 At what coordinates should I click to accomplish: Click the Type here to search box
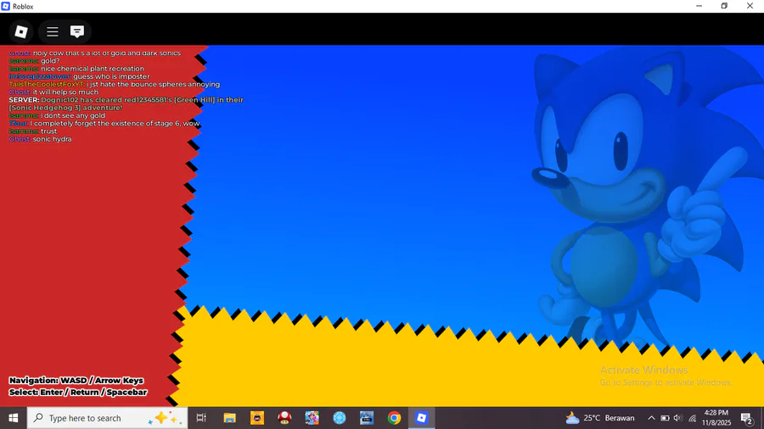pos(107,418)
